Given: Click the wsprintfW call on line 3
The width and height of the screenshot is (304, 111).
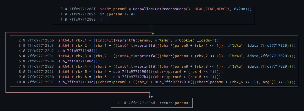Looking at the screenshot, I should [146, 46].
